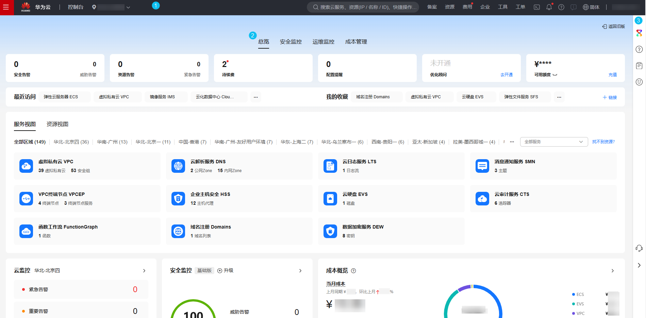
Task: Open the customer service headset icon
Action: click(639, 248)
